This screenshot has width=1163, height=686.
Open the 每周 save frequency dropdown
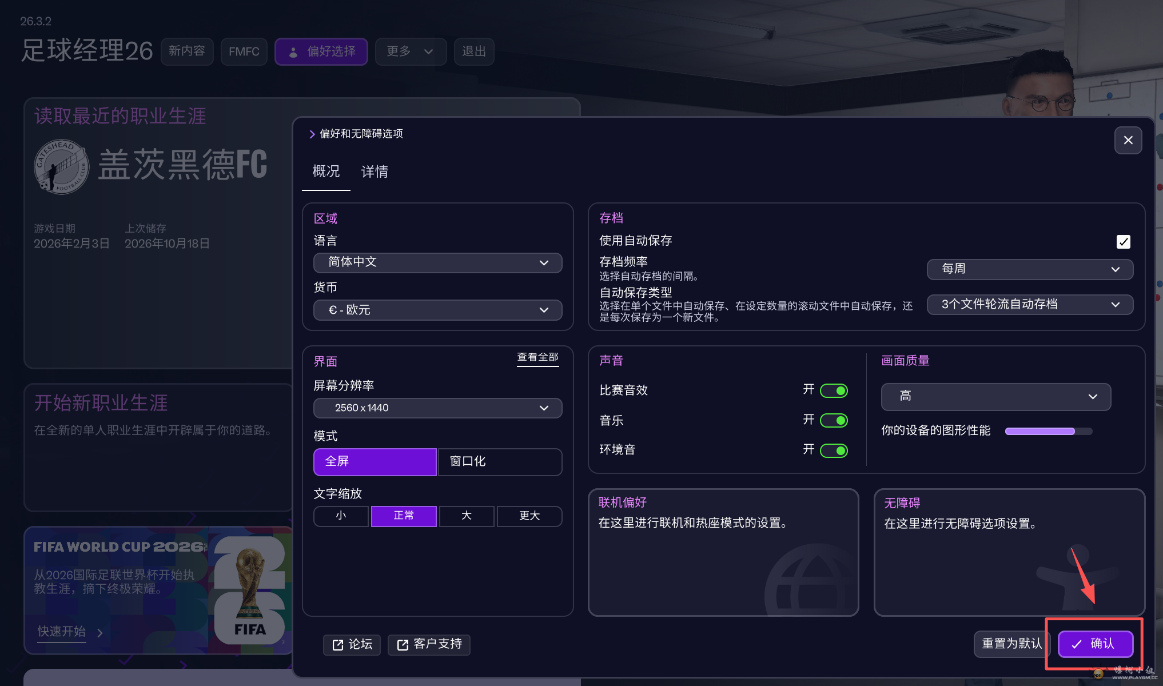pos(1030,269)
